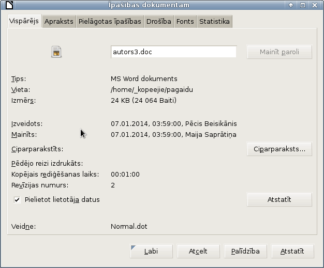The image size is (324, 268).
Task: Click the Izveidots: label
Action: click(x=27, y=124)
